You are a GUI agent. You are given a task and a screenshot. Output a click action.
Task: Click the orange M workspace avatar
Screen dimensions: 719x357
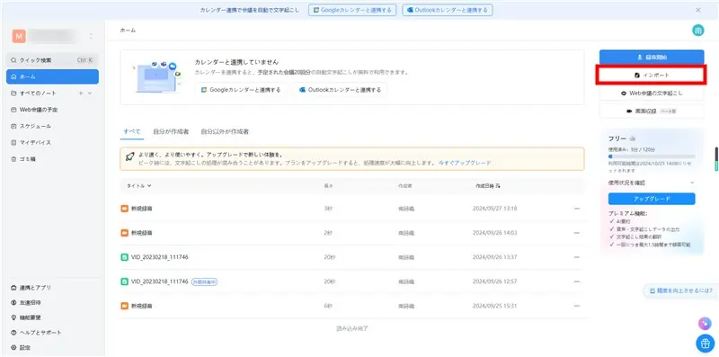(x=19, y=36)
